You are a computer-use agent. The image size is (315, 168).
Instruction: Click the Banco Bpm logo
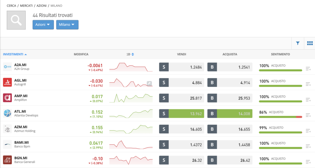(7, 144)
